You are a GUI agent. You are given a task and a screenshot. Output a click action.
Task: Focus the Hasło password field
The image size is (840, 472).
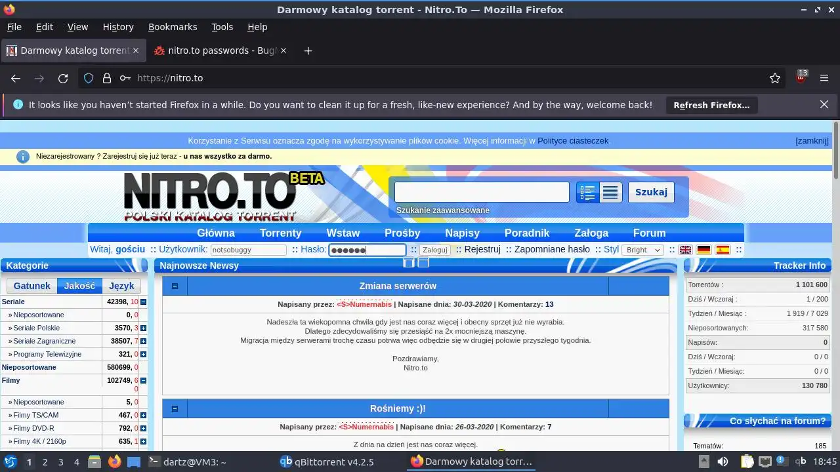pyautogui.click(x=367, y=250)
